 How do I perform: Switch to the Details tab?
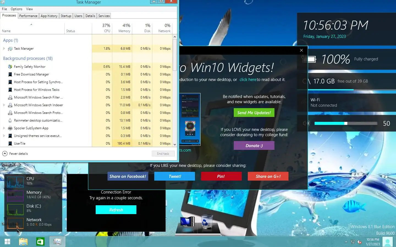(90, 16)
